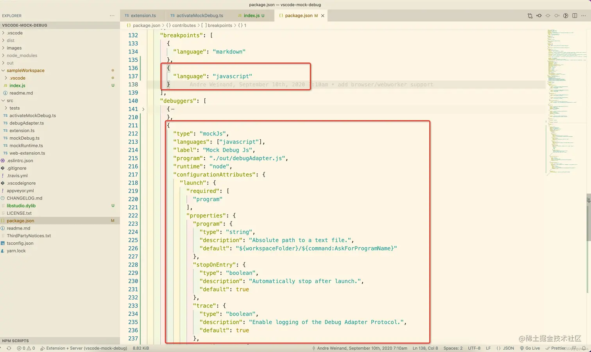Viewport: 591px width, 352px height.
Task: Open activateMockDebug.ts in file explorer
Action: [60, 116]
